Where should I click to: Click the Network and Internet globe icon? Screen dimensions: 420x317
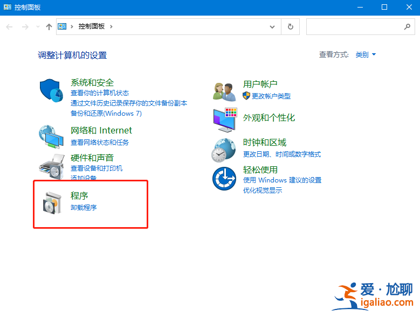click(51, 136)
